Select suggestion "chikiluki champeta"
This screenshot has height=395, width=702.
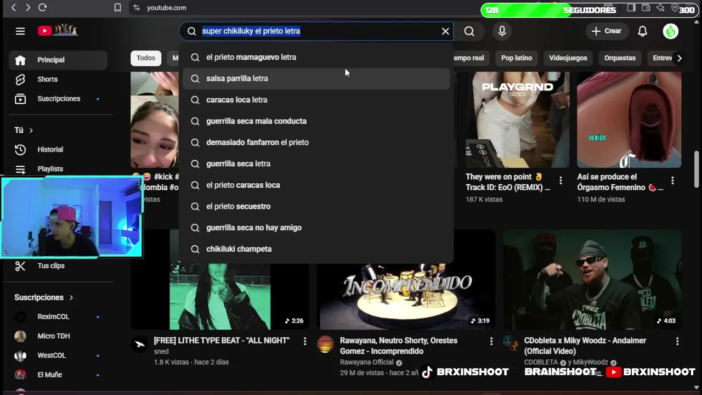point(316,249)
